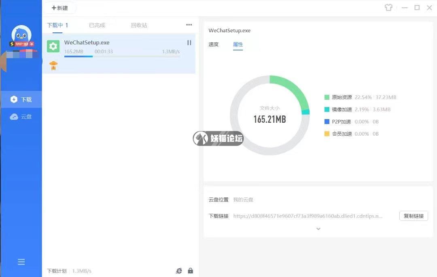
Task: Click the green gear icon of WeChatSetup.exe
Action: pos(53,46)
